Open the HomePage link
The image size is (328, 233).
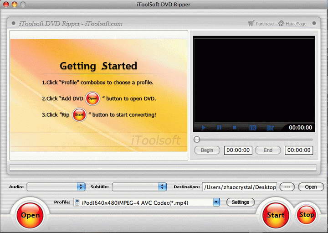tap(292, 23)
